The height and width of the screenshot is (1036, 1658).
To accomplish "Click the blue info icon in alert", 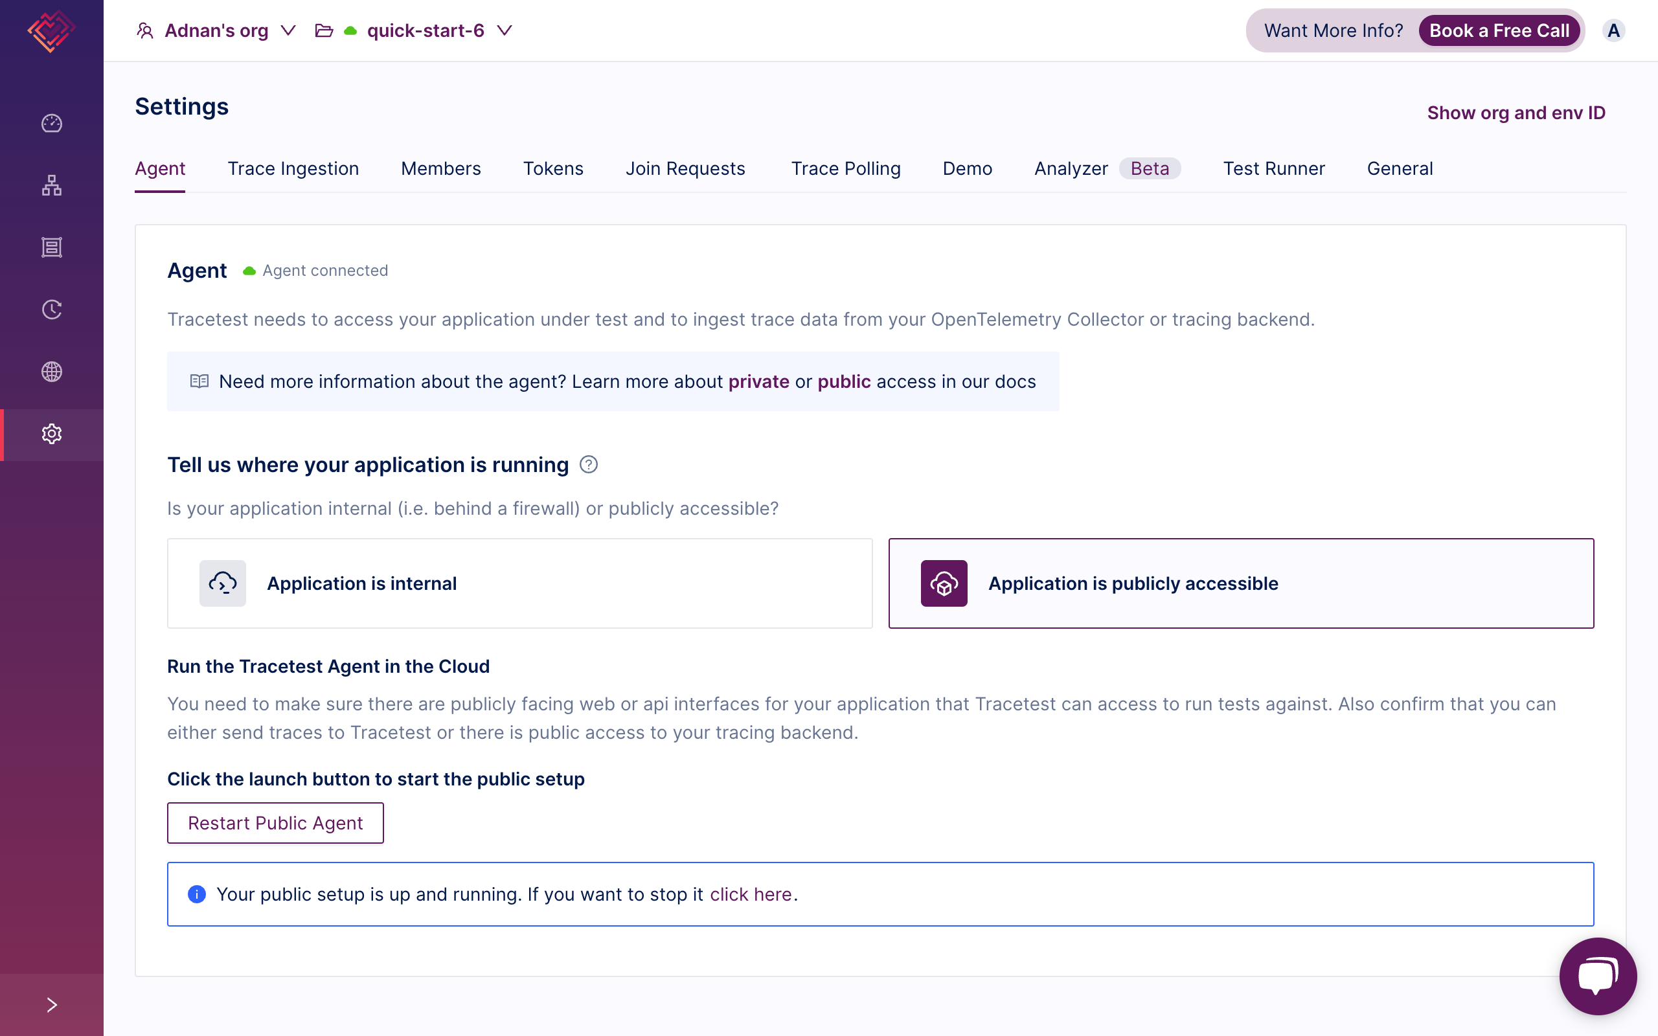I will tap(197, 894).
